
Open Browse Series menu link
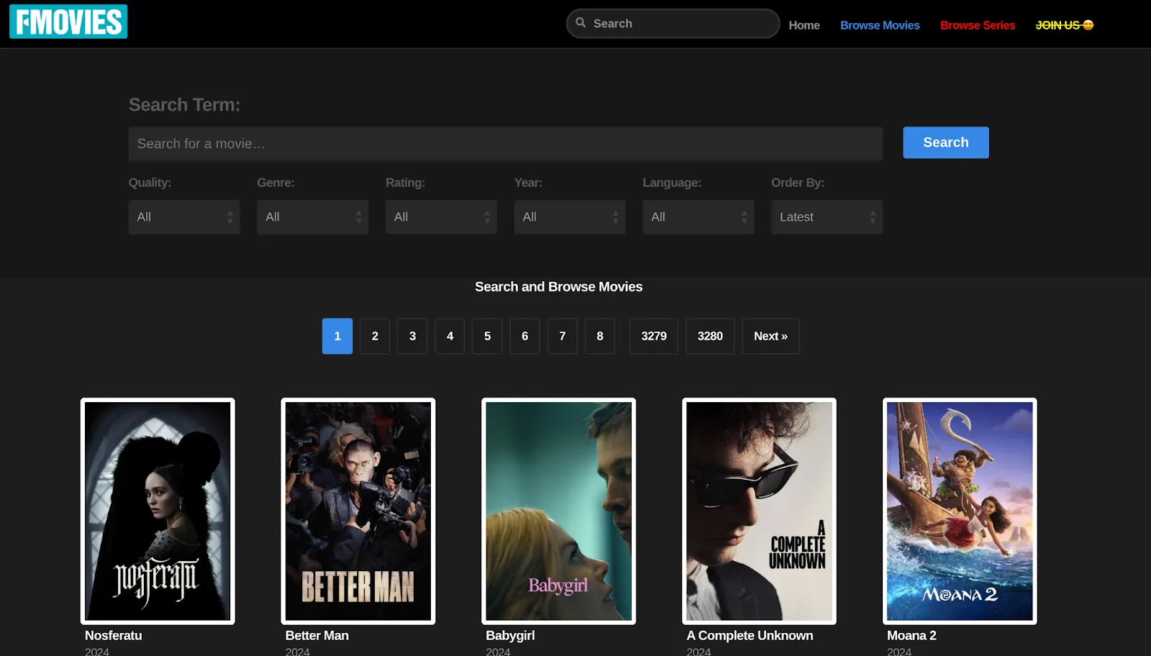click(977, 25)
